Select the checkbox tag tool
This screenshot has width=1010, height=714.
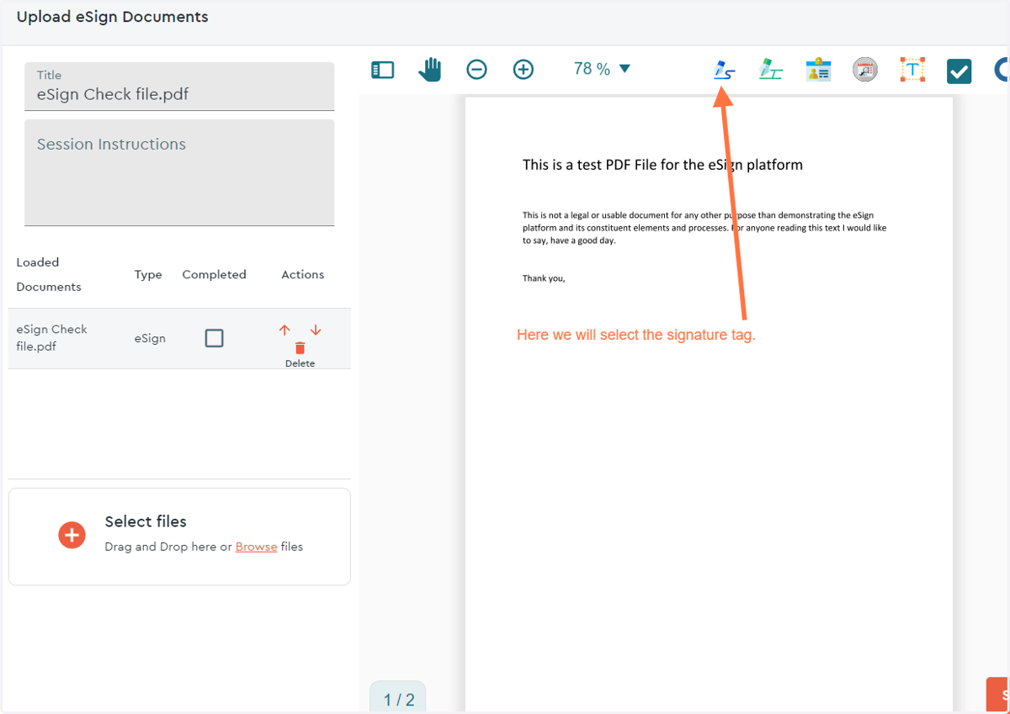click(x=959, y=71)
